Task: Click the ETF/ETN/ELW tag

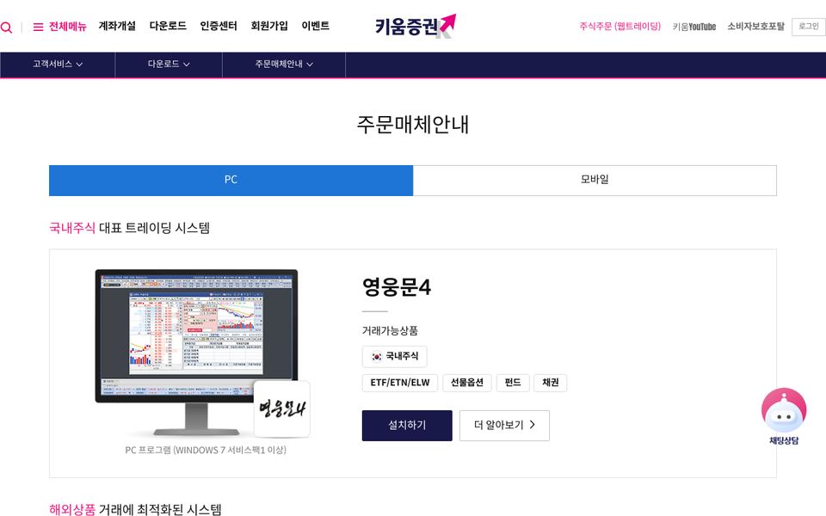Action: (400, 383)
